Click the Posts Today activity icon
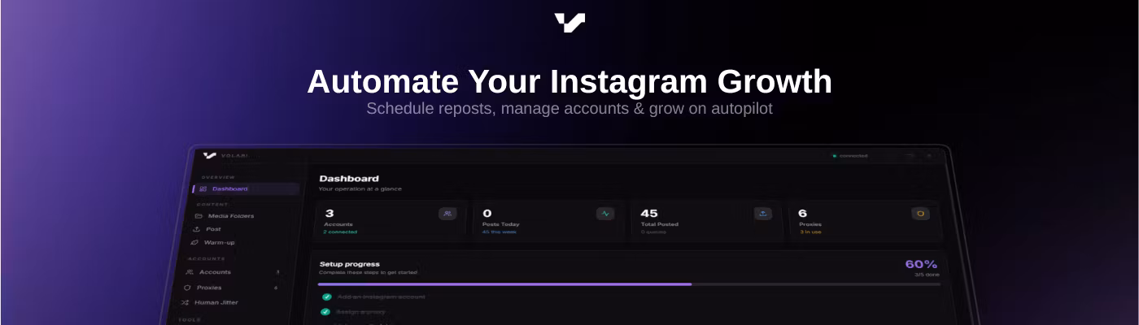Image resolution: width=1139 pixels, height=325 pixels. pyautogui.click(x=604, y=214)
